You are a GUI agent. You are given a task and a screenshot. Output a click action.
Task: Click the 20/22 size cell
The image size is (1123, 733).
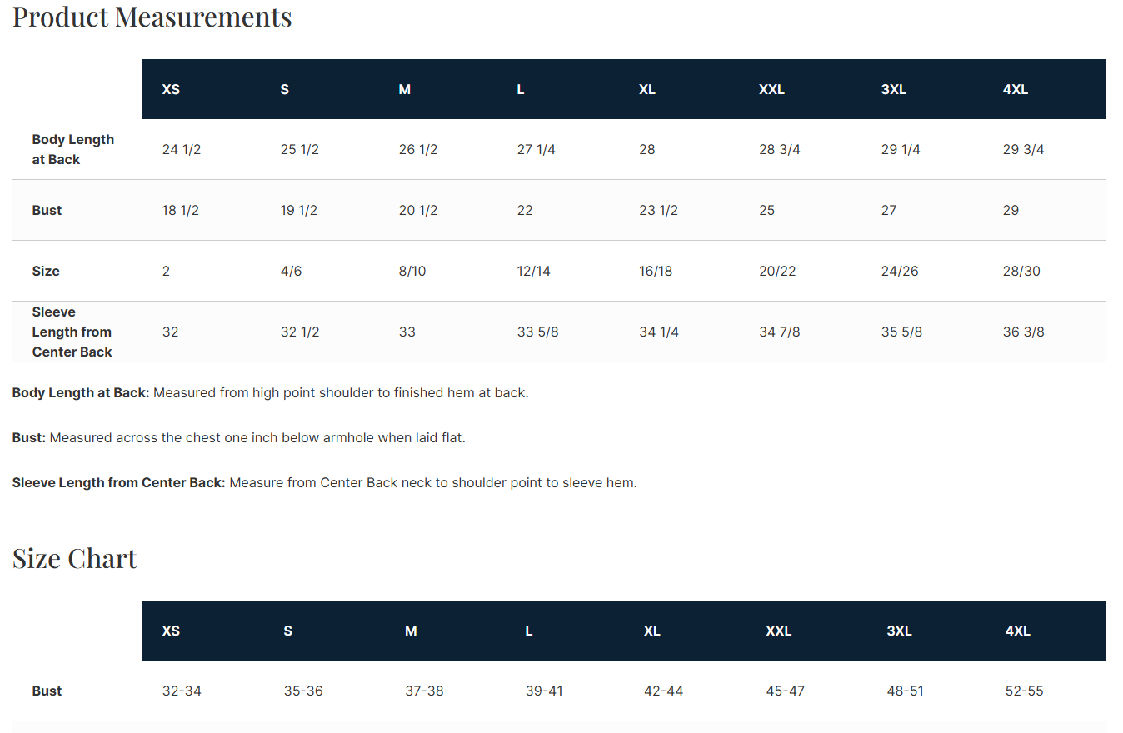click(777, 271)
